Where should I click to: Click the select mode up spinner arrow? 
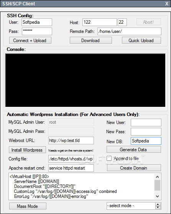coord(158,204)
